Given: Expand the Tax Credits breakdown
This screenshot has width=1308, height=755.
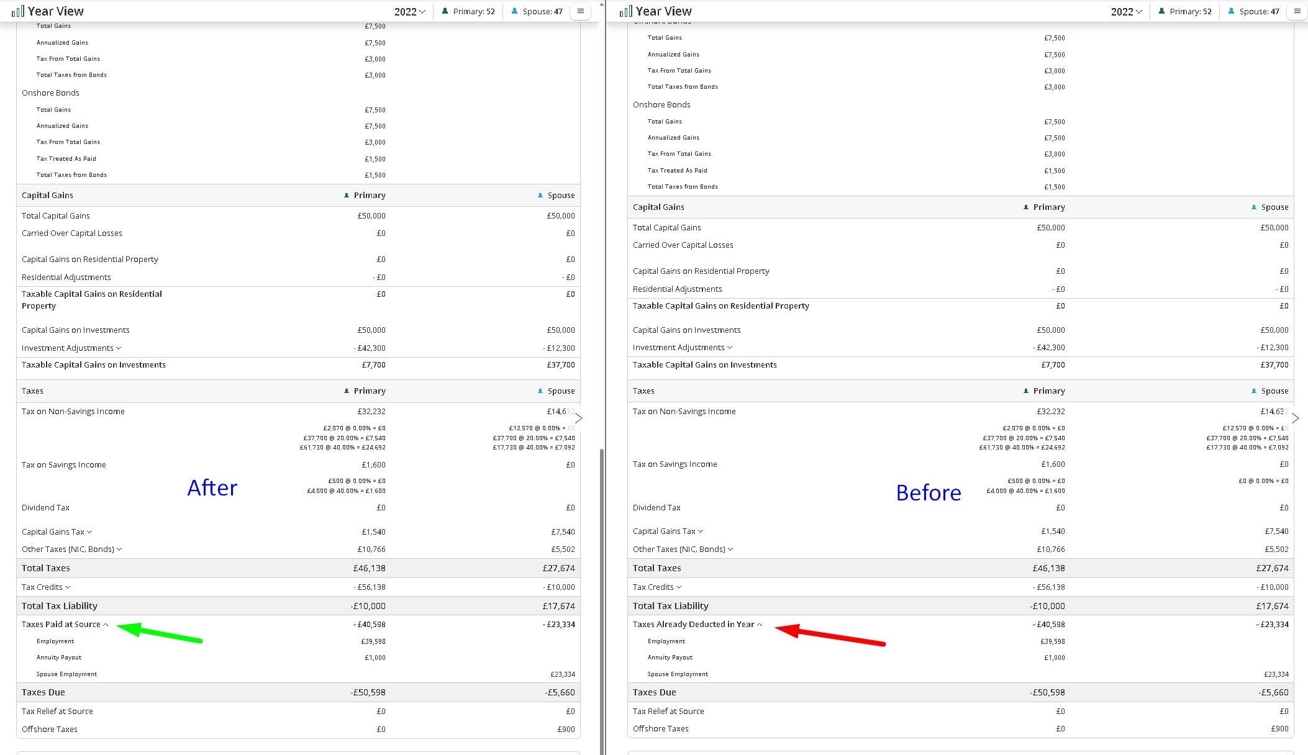Looking at the screenshot, I should 67,587.
